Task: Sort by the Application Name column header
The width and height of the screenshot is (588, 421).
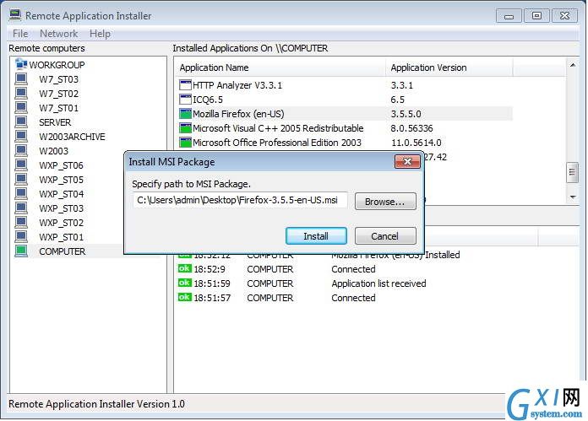Action: 280,67
